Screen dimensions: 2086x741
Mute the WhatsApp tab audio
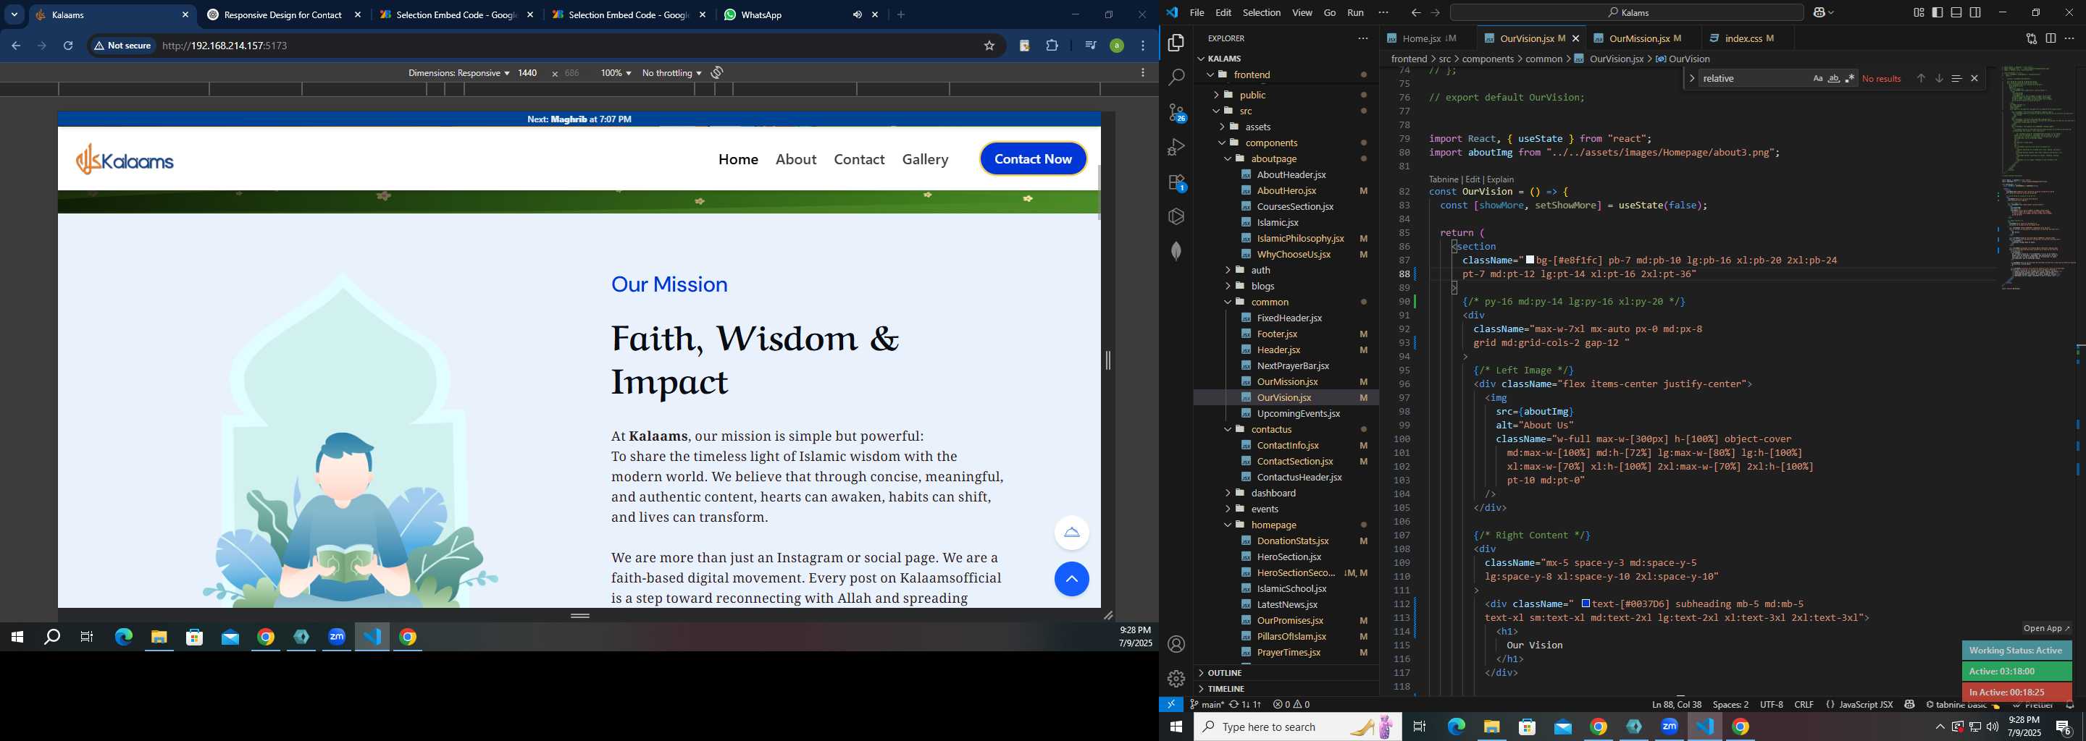[857, 14]
